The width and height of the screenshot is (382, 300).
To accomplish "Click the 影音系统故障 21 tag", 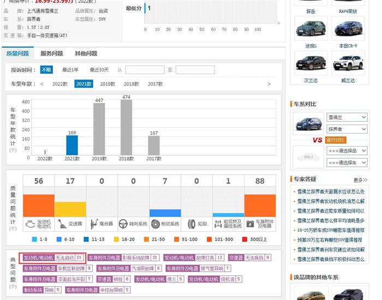I will click(x=123, y=257).
